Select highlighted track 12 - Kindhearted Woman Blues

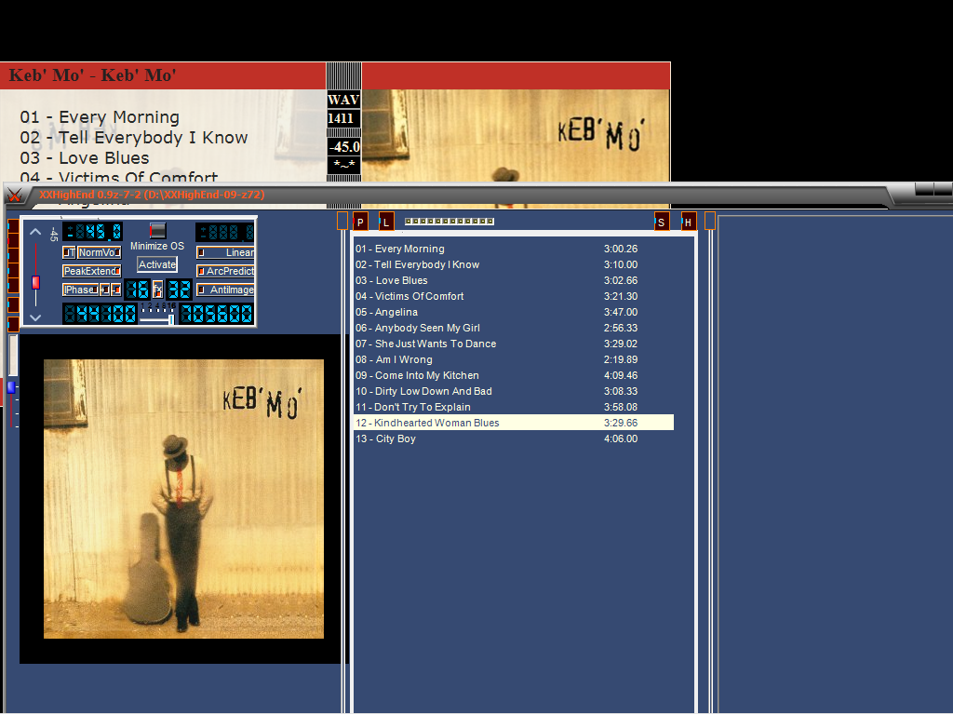tap(514, 423)
